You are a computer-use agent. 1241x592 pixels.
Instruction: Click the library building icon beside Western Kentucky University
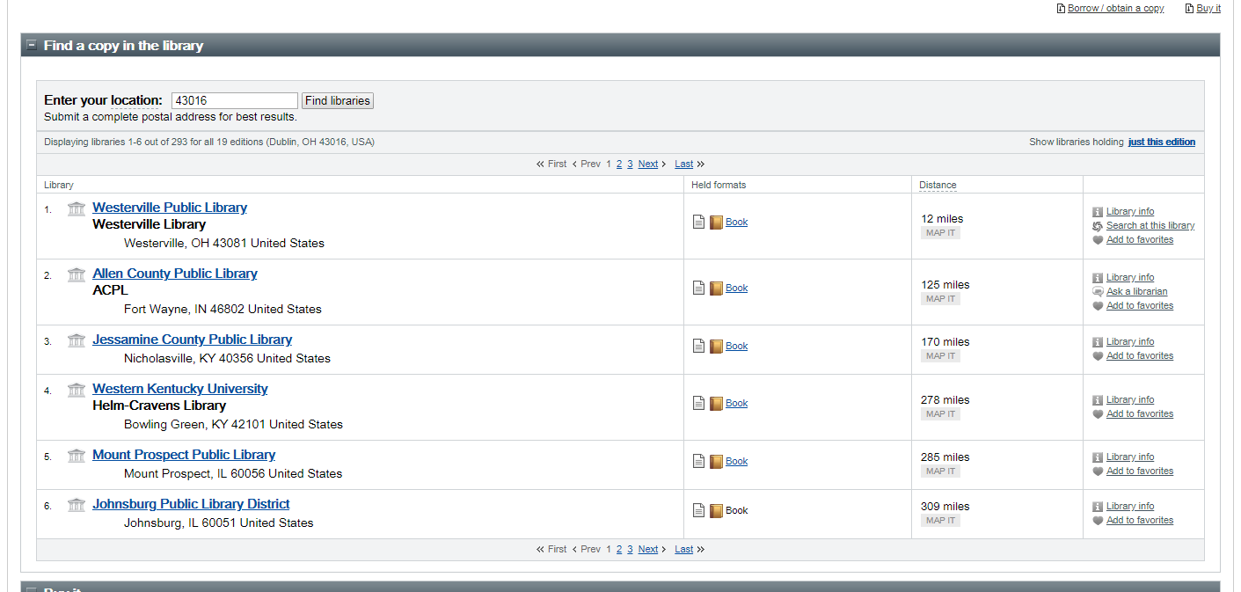77,390
